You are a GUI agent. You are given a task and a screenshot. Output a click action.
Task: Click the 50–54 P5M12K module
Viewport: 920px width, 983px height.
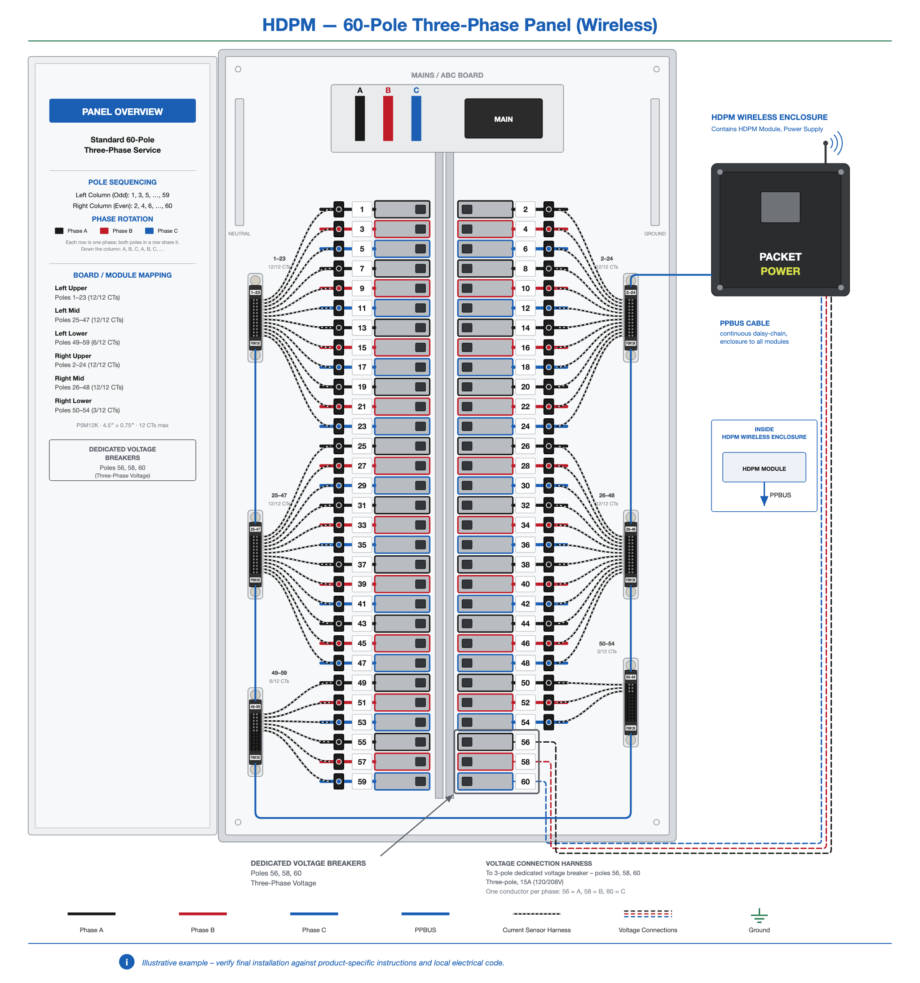point(631,702)
